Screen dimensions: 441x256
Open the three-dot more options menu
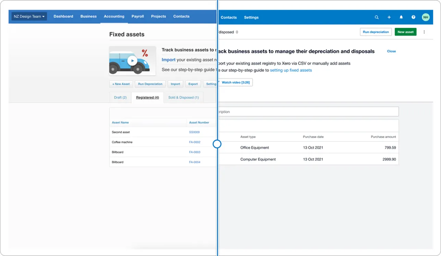point(424,32)
